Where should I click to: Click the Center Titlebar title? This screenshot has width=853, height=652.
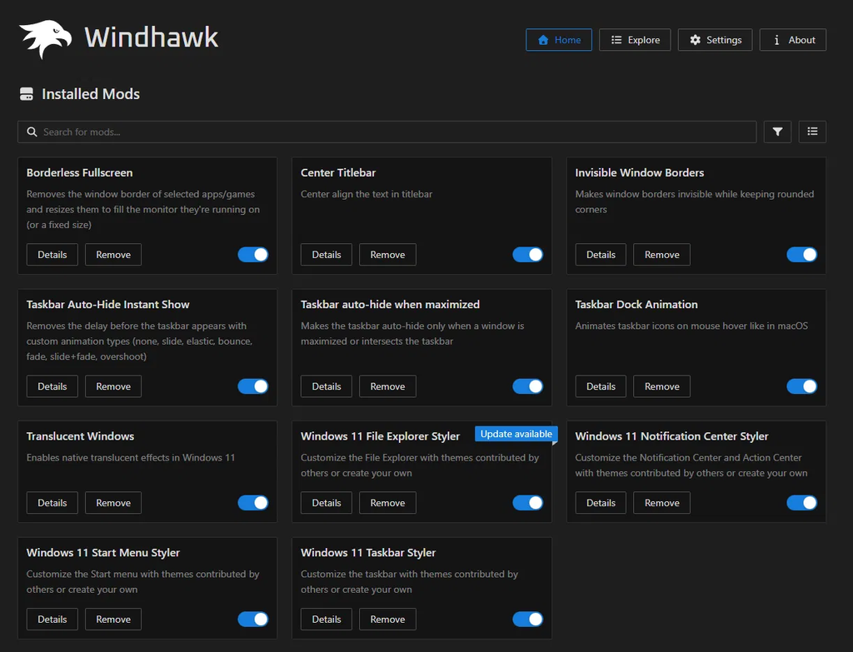click(x=338, y=172)
